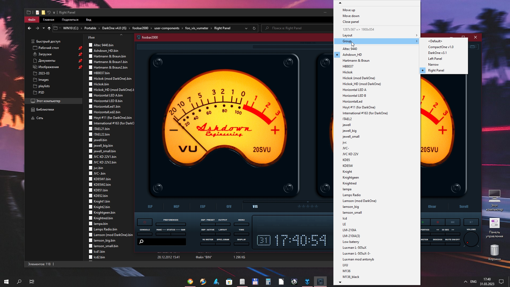Click the magnifier search icon in player

[x=142, y=242]
